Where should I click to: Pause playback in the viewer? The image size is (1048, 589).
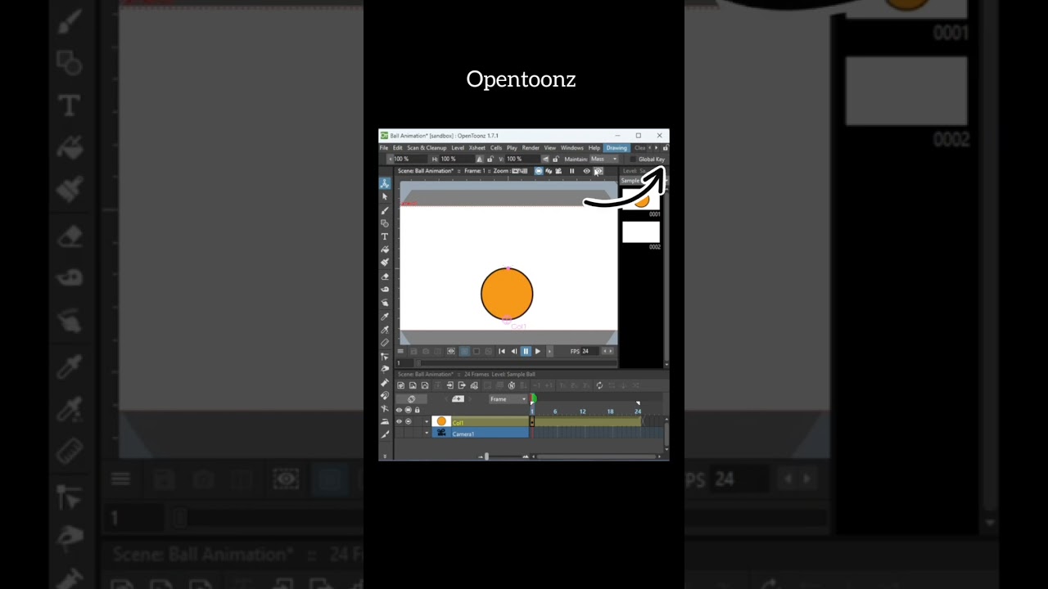526,351
